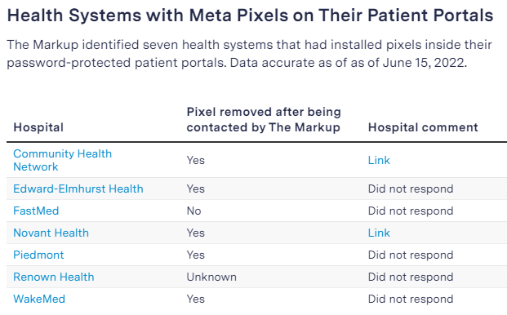Open the Edward-Elmhurst Health link

(x=78, y=189)
